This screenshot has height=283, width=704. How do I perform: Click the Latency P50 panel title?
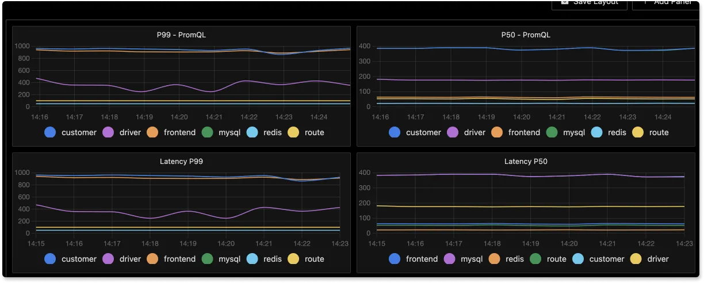click(526, 161)
